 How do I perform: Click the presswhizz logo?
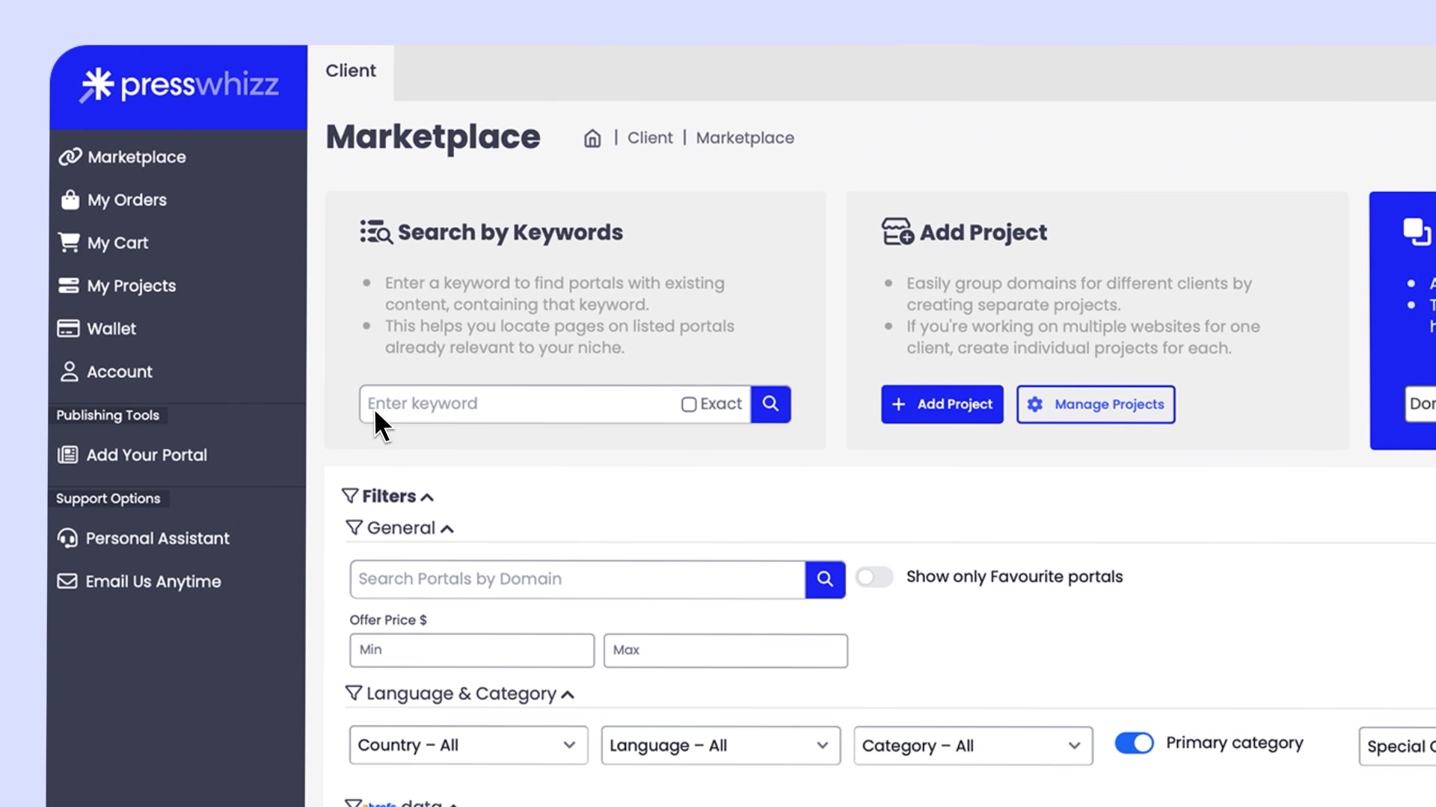pos(179,85)
